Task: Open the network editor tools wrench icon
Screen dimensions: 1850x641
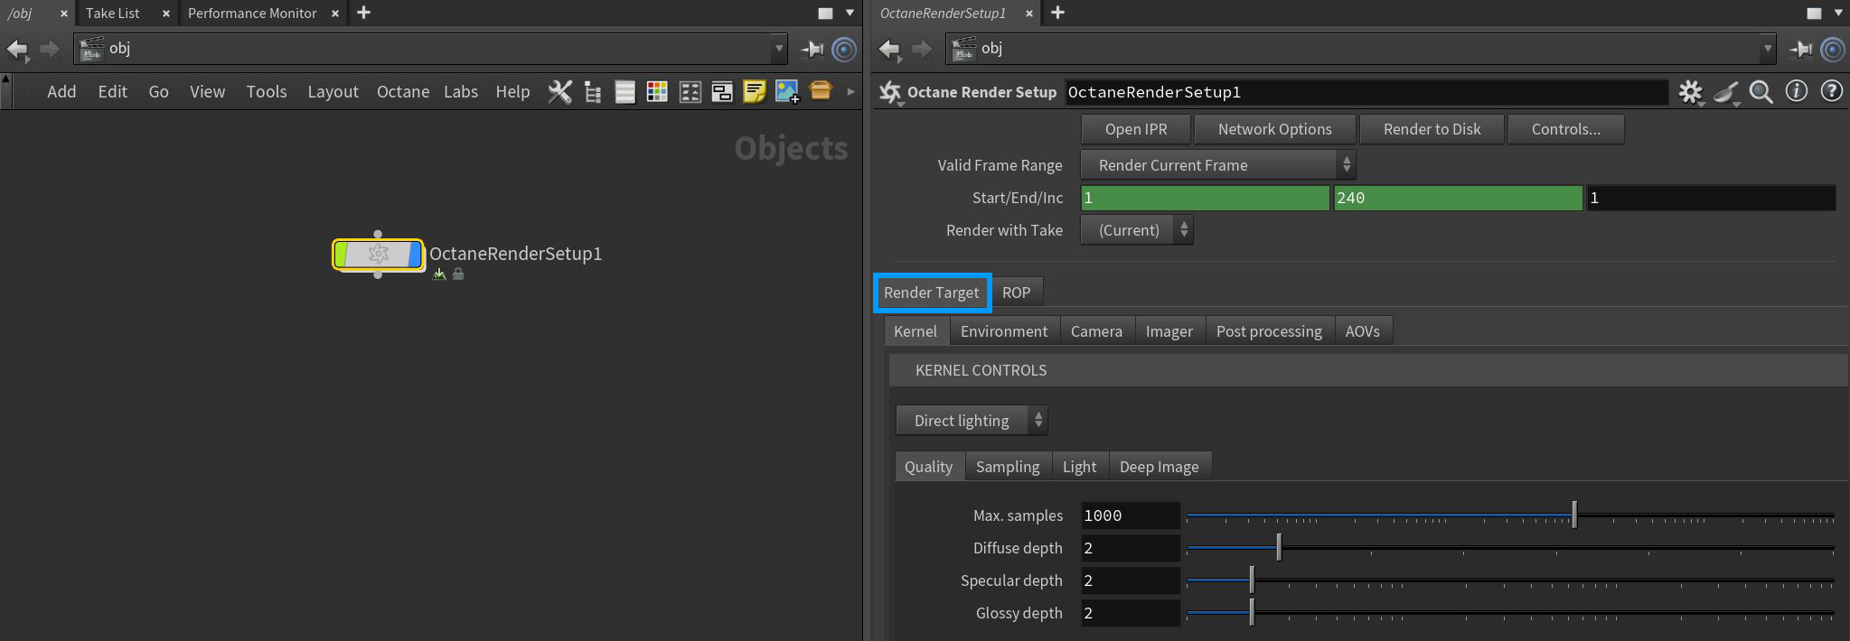Action: [x=559, y=92]
